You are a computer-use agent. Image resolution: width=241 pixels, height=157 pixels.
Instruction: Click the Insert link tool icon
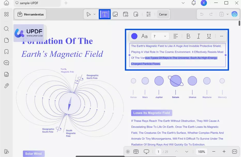pyautogui.click(x=126, y=14)
